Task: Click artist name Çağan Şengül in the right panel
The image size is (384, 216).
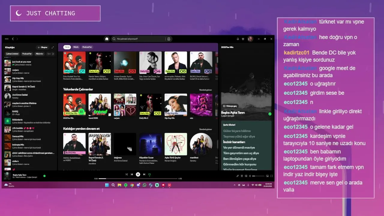Action: coord(228,116)
